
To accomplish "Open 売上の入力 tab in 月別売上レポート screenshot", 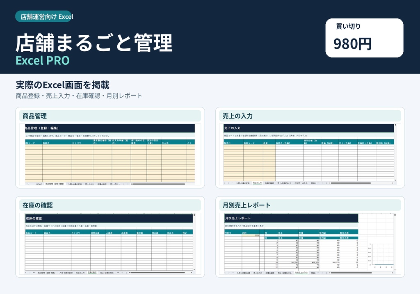I will click(258, 273).
